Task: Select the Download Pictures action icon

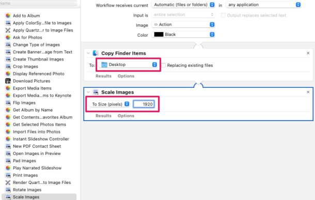Action: point(8,81)
